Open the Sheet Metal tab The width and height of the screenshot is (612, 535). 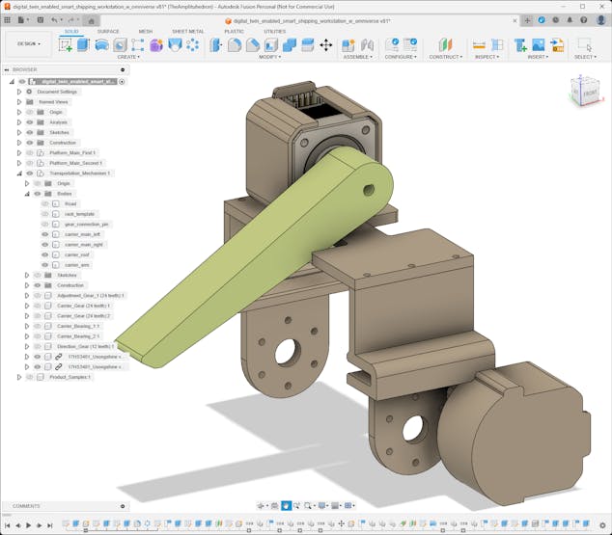(187, 31)
